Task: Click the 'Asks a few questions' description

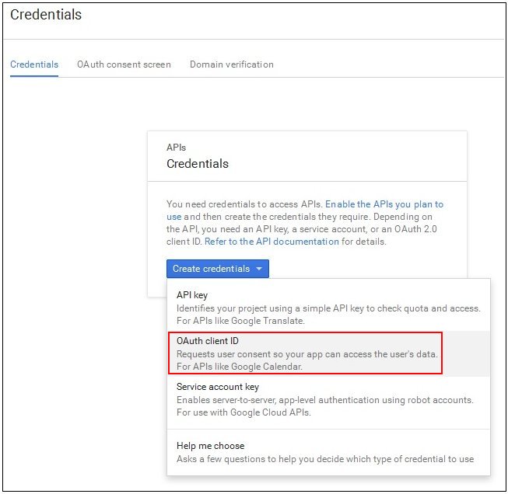Action: pyautogui.click(x=325, y=459)
